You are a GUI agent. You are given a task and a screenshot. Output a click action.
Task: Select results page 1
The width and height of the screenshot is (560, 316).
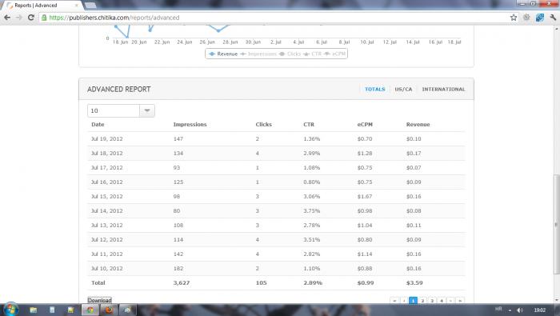[x=414, y=301]
